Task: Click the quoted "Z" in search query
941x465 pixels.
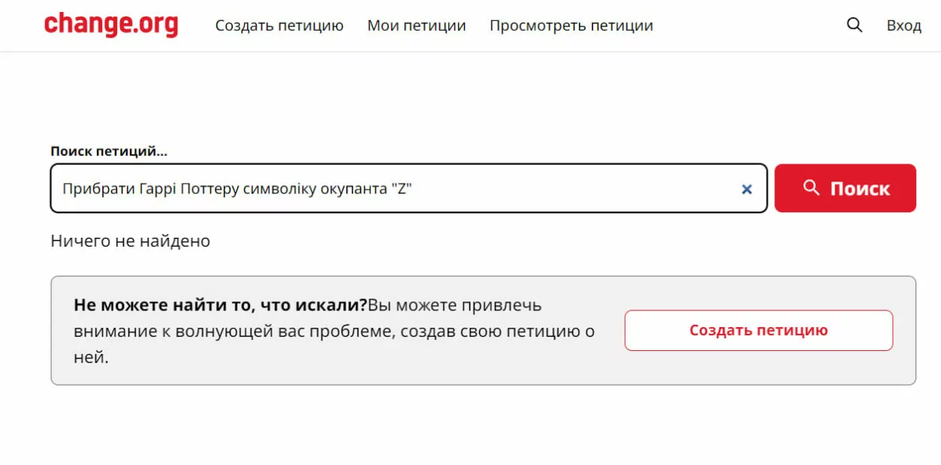Action: coord(401,189)
